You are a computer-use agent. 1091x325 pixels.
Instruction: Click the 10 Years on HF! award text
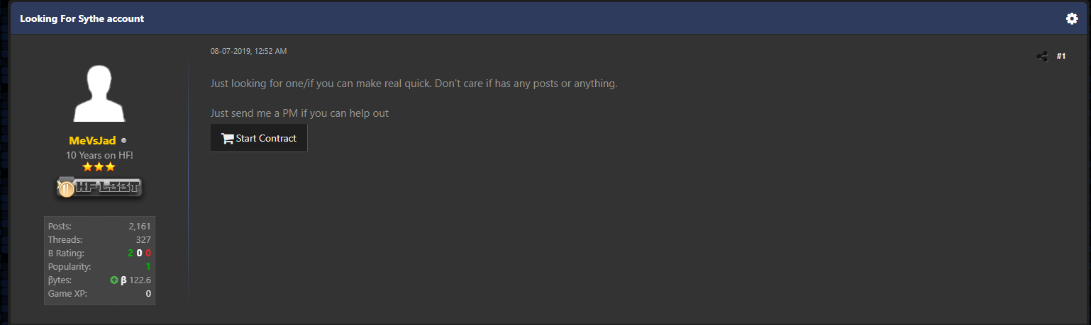pyautogui.click(x=99, y=154)
